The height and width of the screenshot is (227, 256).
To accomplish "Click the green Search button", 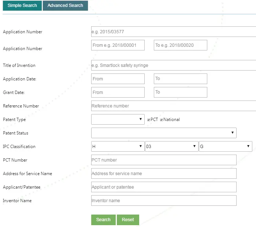I will 103,220.
